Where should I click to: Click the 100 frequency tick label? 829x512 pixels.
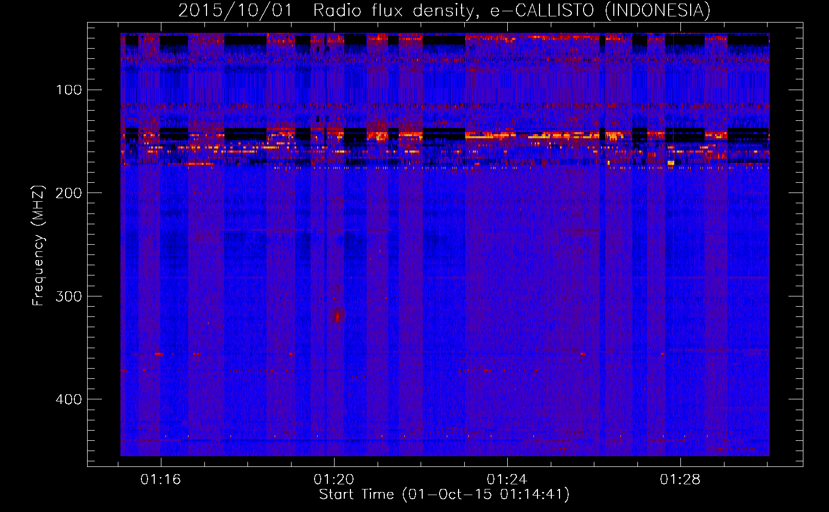coord(69,90)
